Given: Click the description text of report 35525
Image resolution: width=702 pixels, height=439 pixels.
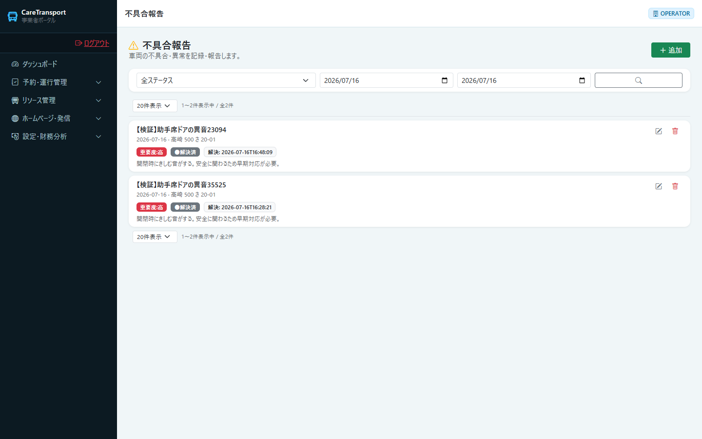Looking at the screenshot, I should coord(210,219).
